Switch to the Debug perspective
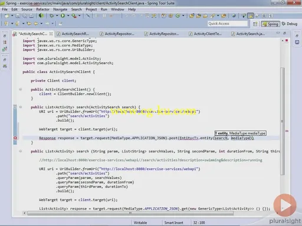The image size is (302, 226). pos(290,24)
